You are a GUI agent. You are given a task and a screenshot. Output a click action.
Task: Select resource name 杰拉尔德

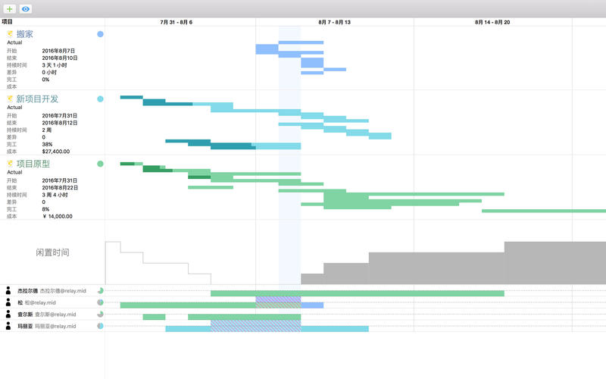(x=27, y=291)
